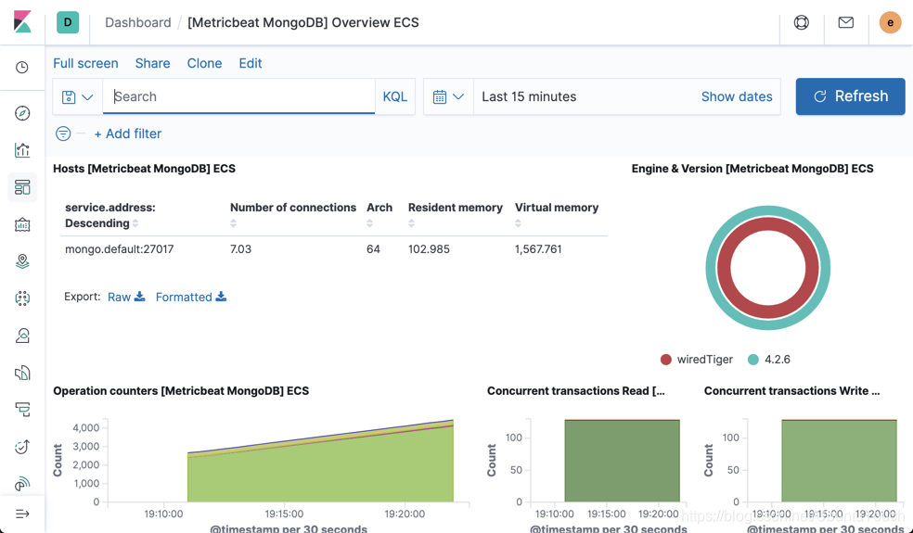Open Recently viewed clock icon
The height and width of the screenshot is (533, 913).
coord(22,68)
